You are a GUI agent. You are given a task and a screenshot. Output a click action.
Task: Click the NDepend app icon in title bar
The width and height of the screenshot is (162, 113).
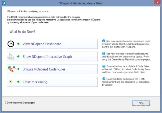[x=4, y=3]
